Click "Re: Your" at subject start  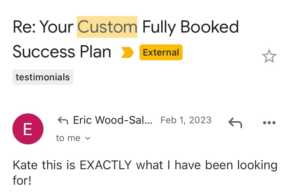click(43, 27)
